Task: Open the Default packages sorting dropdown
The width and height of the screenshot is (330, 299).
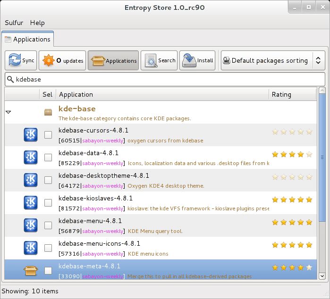Action: click(x=273, y=60)
